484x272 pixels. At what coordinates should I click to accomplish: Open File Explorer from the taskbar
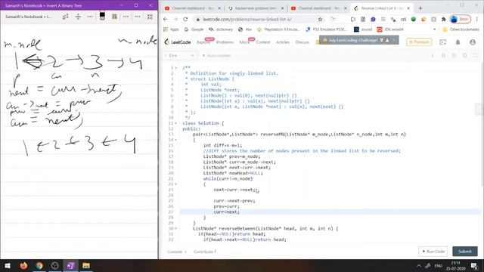pyautogui.click(x=86, y=265)
